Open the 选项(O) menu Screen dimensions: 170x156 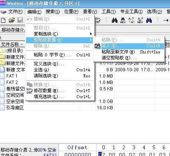(x=154, y=12)
